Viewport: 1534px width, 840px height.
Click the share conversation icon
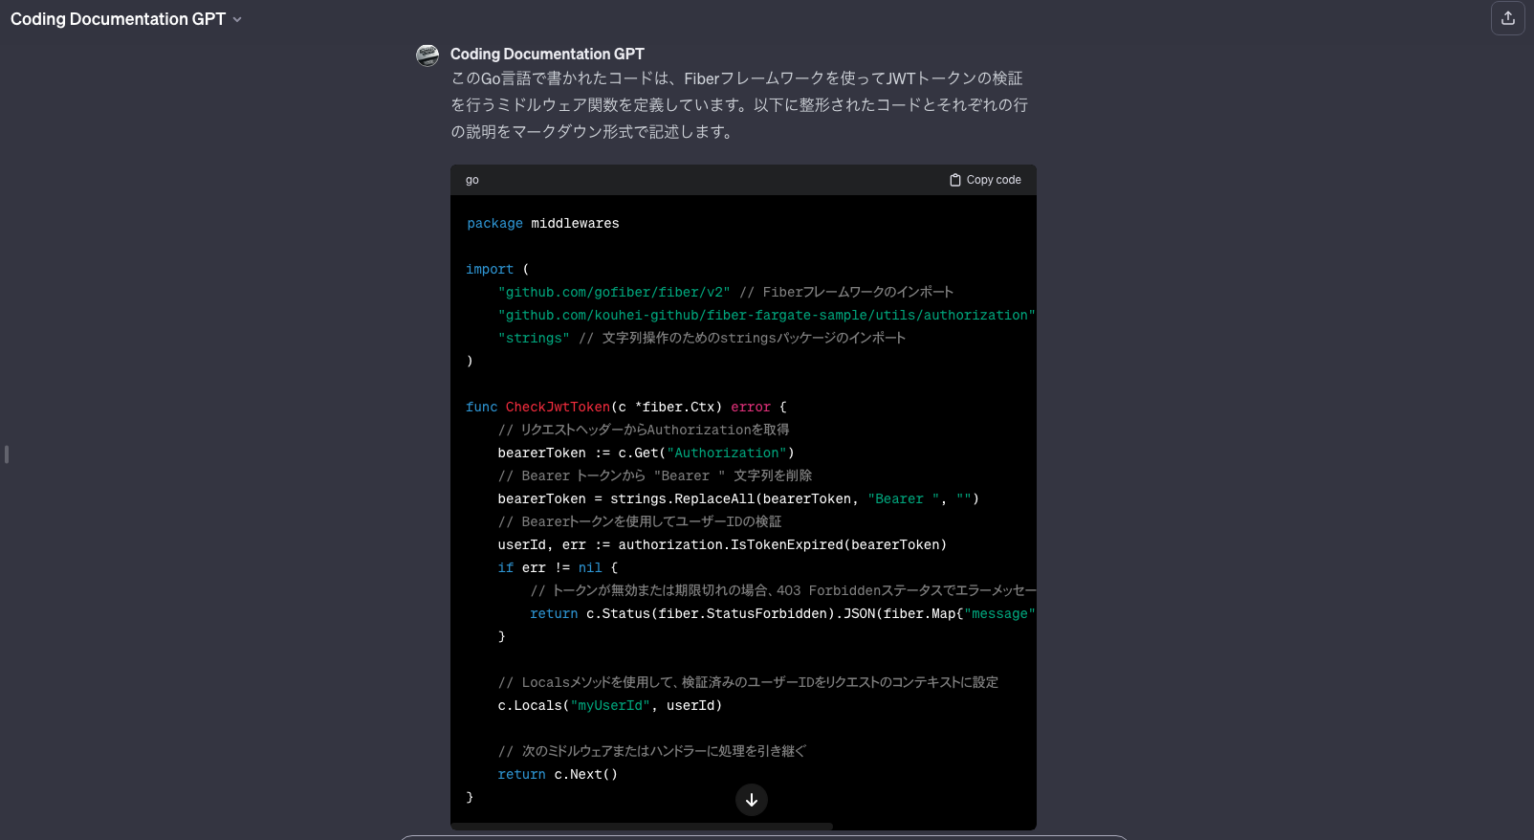[1508, 18]
